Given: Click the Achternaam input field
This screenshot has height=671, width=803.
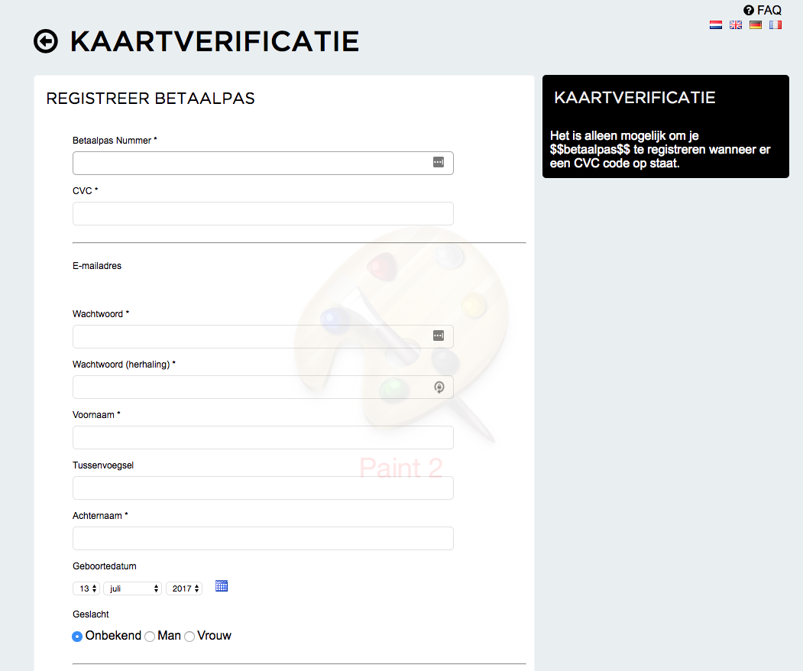Looking at the screenshot, I should tap(263, 539).
